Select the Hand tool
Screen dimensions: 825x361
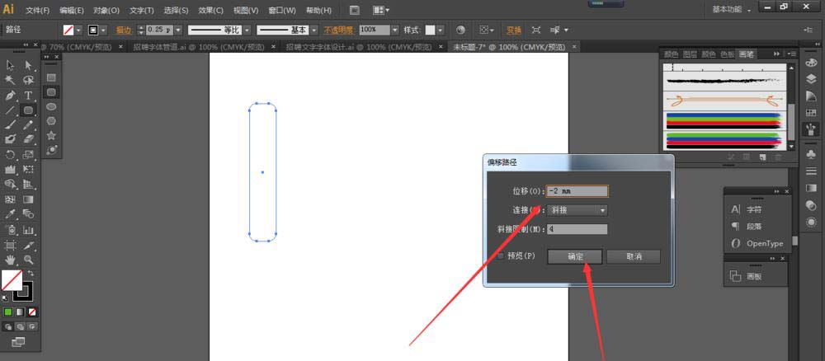click(10, 260)
